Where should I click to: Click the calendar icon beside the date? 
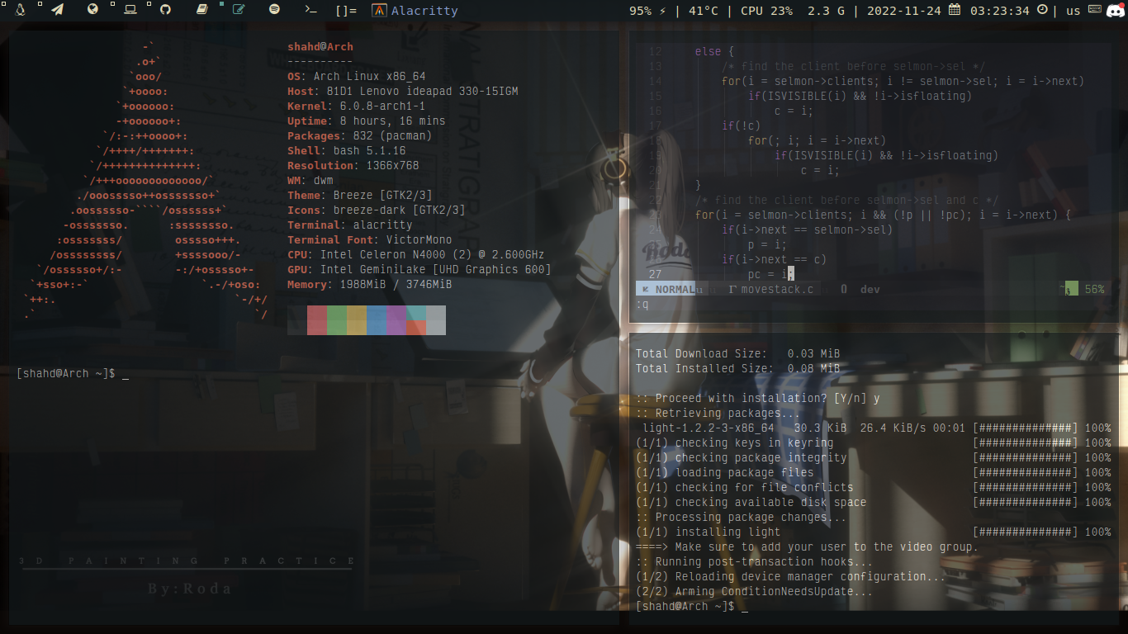(955, 10)
